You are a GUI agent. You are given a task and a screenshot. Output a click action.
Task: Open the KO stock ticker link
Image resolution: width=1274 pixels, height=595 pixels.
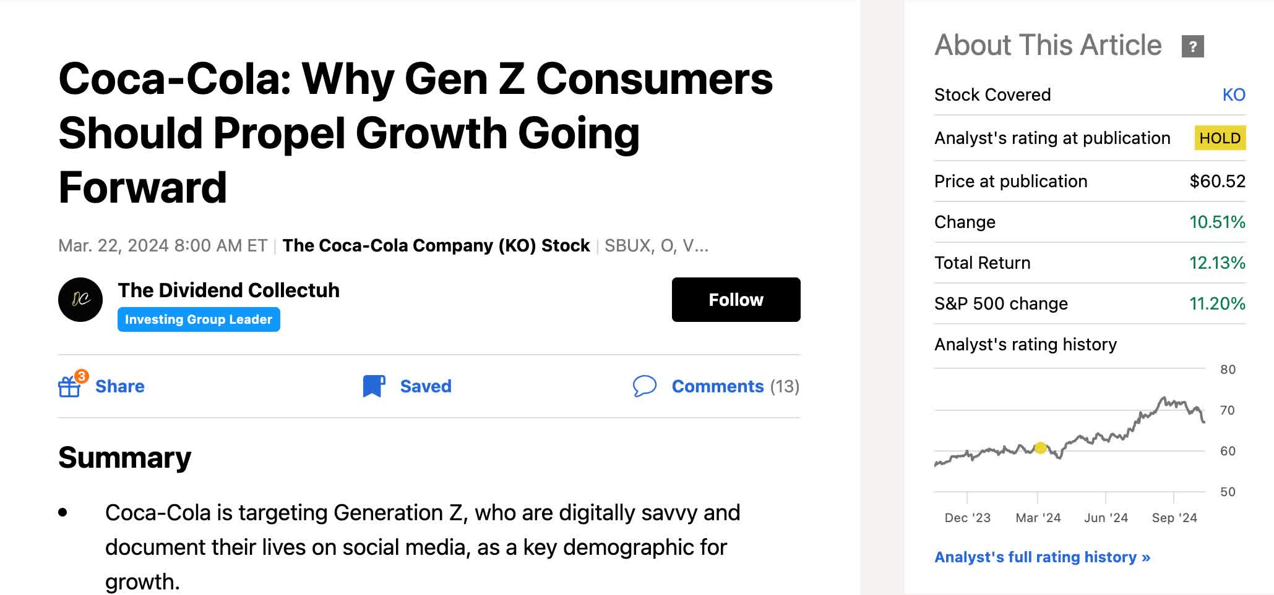click(x=1233, y=95)
